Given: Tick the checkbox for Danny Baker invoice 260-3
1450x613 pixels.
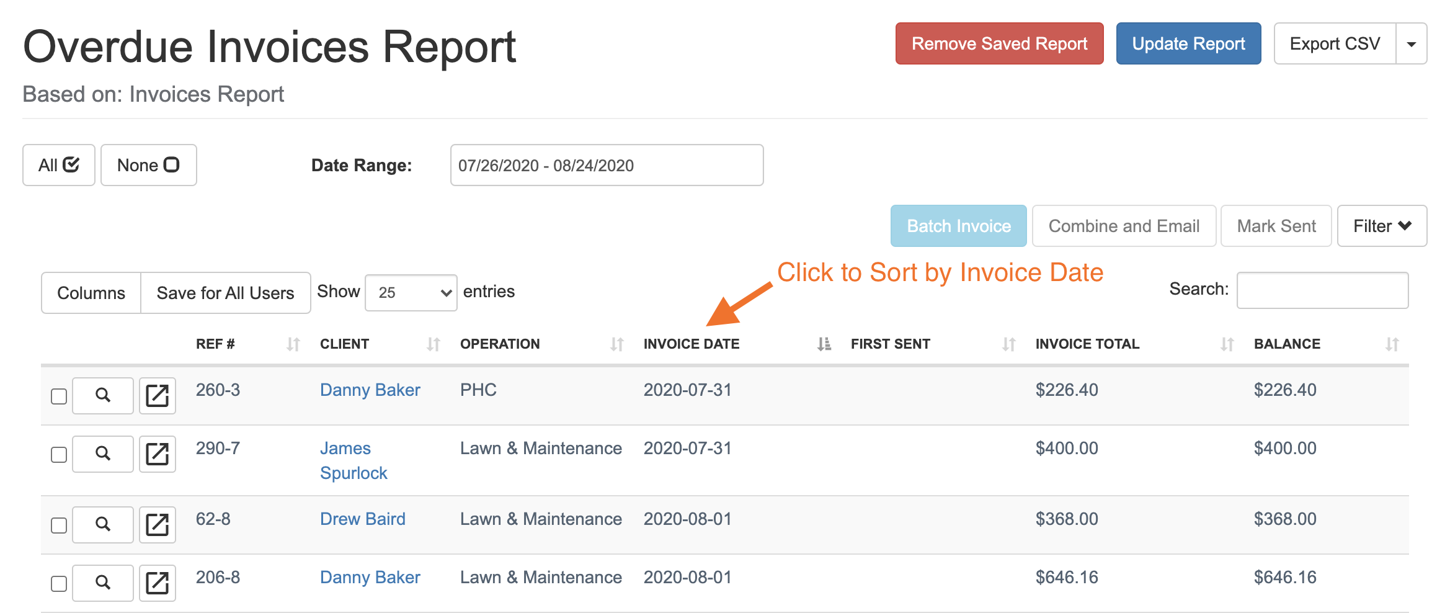Looking at the screenshot, I should click(x=59, y=396).
